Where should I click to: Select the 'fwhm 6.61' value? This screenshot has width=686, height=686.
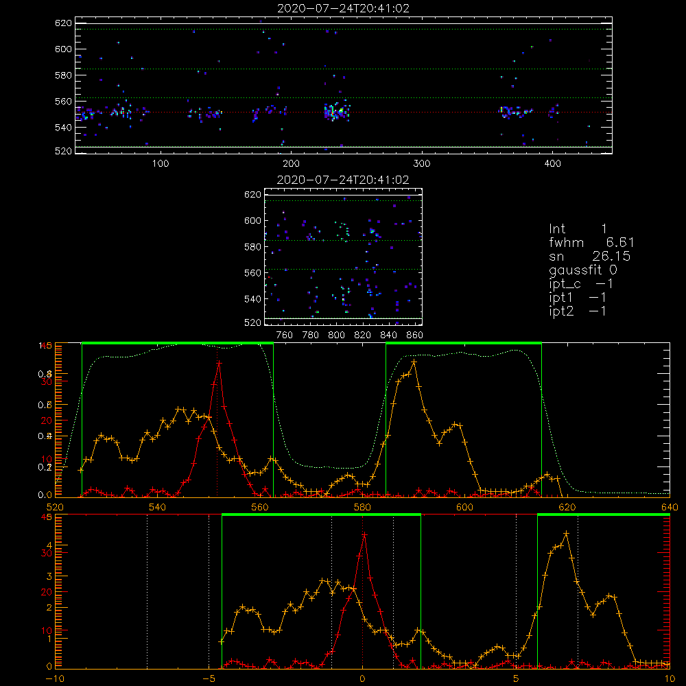pyautogui.click(x=620, y=242)
